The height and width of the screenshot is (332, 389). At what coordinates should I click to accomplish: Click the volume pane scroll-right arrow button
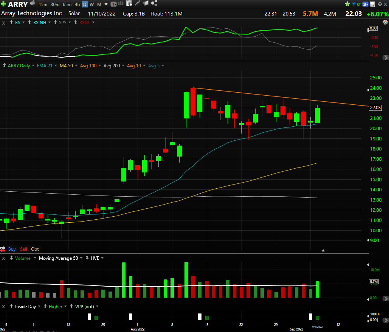pyautogui.click(x=386, y=298)
